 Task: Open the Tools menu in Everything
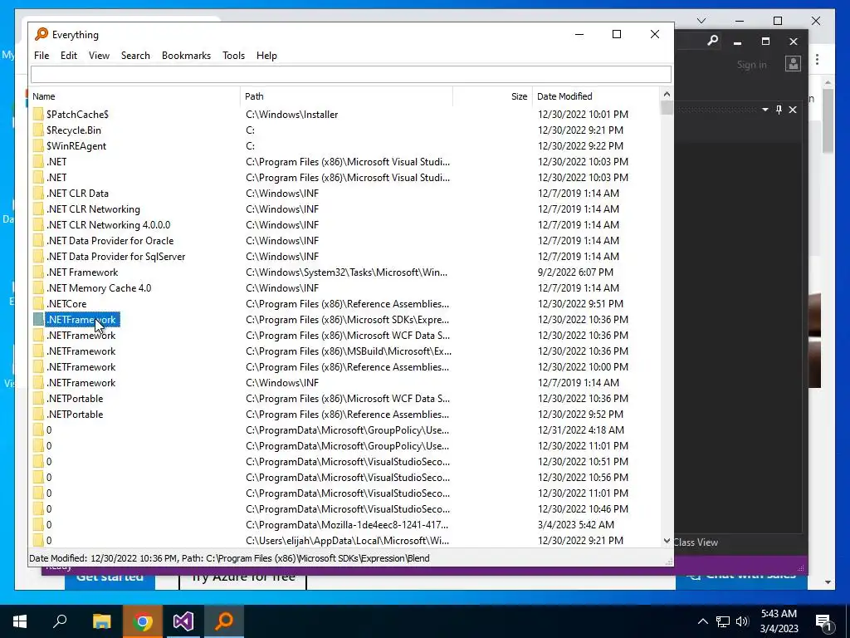coord(233,56)
